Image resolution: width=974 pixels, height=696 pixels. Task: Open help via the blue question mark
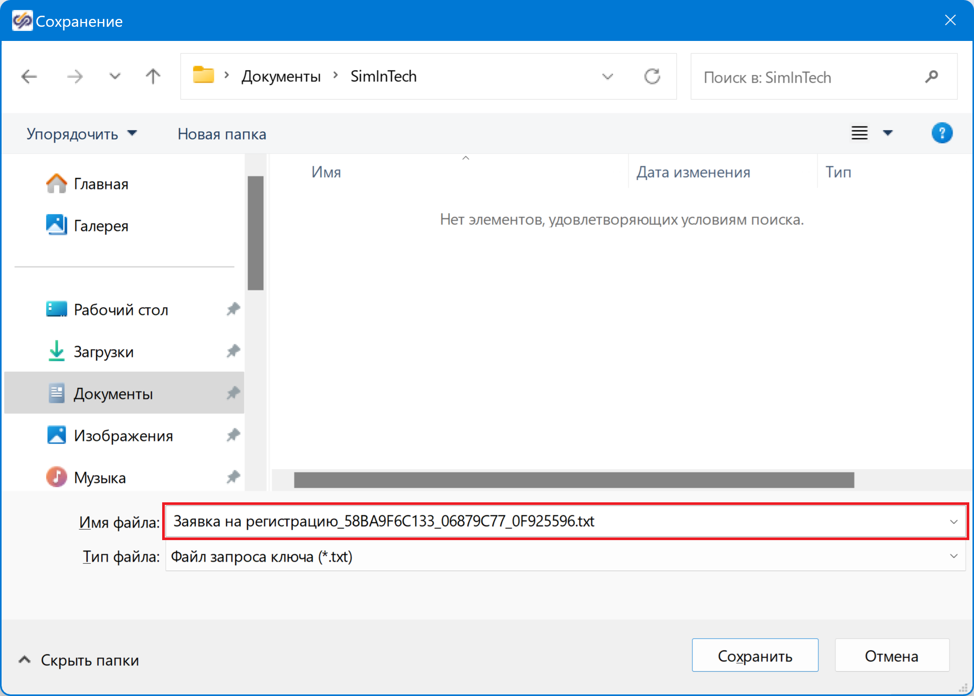click(941, 133)
